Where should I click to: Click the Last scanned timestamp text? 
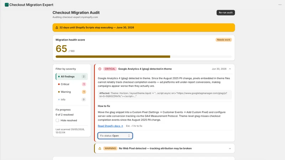[70, 131]
